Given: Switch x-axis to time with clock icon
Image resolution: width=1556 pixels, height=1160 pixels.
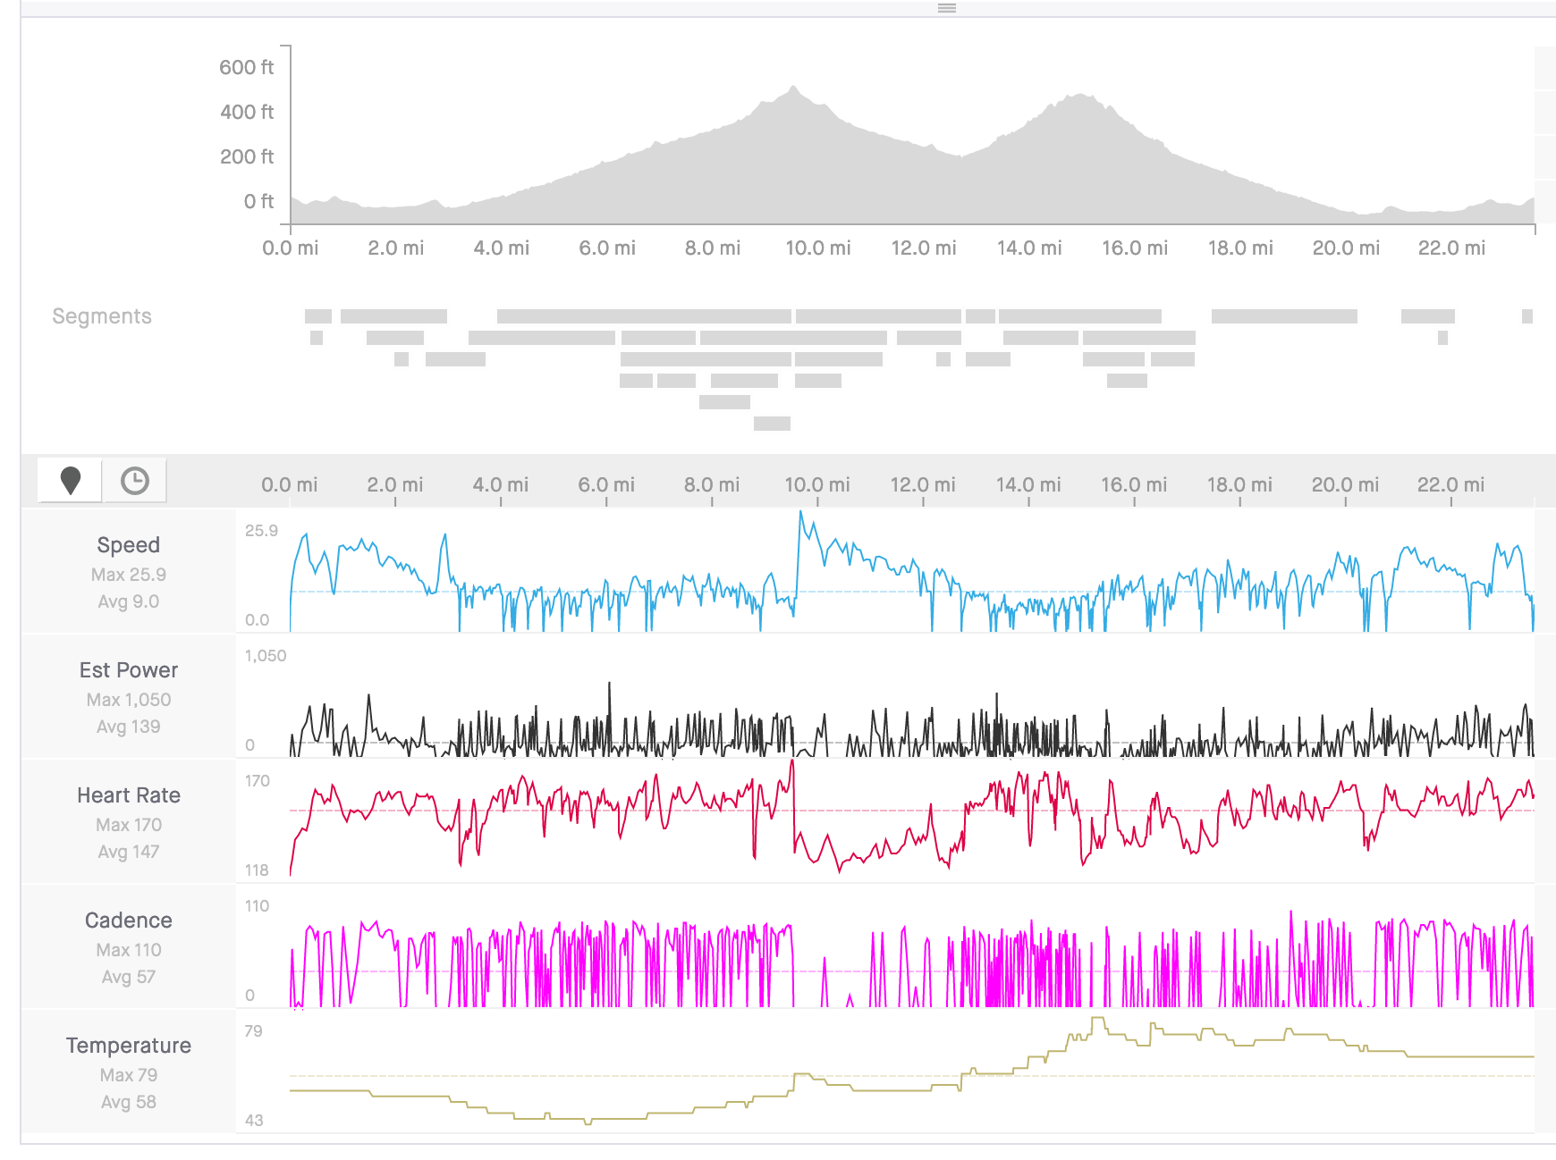Looking at the screenshot, I should (134, 481).
